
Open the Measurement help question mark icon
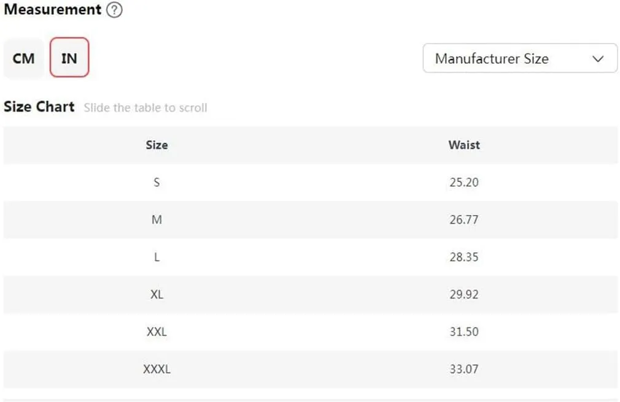114,9
